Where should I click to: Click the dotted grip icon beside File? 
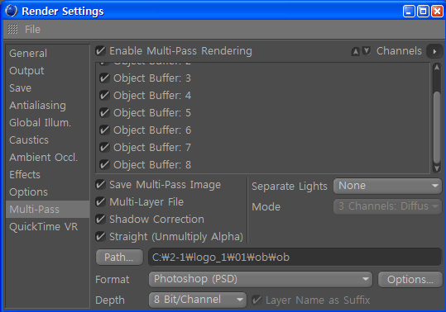(12, 29)
